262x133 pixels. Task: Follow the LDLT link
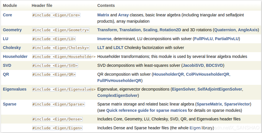pos(118,48)
